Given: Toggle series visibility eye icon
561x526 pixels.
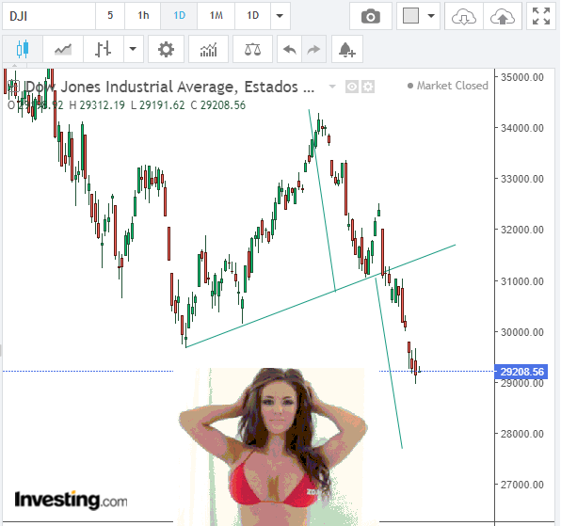Looking at the screenshot, I should click(352, 87).
